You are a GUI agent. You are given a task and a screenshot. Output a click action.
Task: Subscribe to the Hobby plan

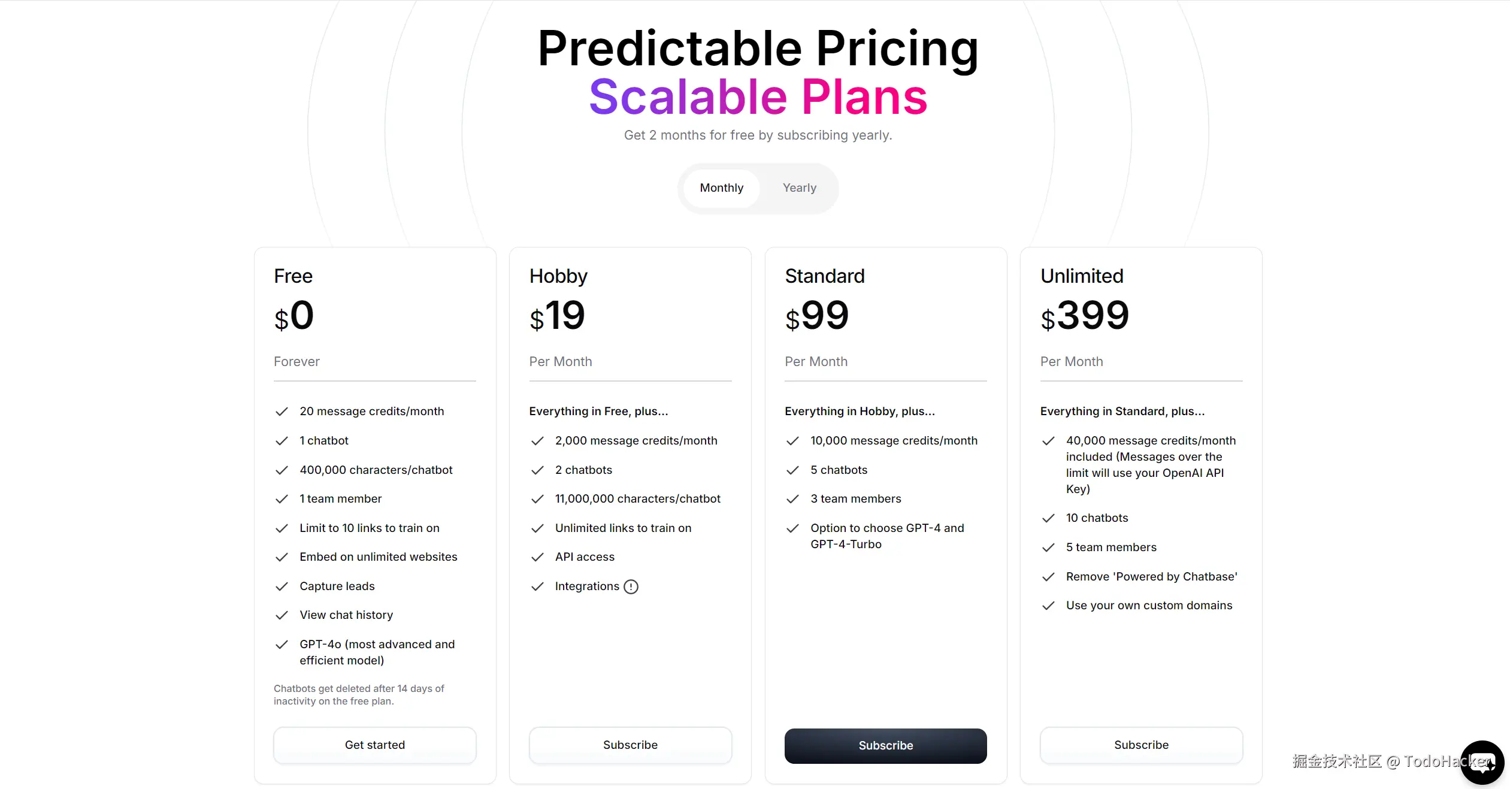click(630, 745)
